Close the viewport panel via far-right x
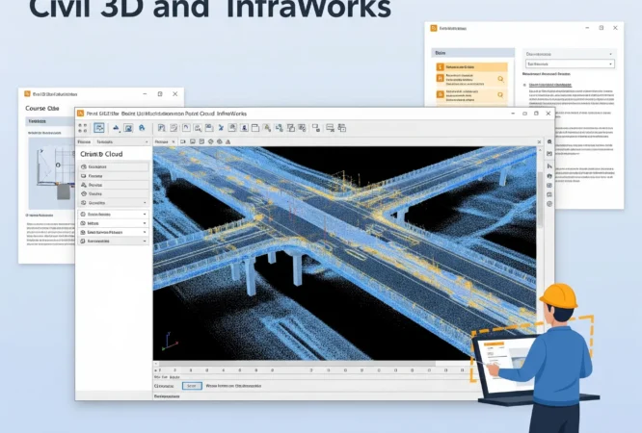This screenshot has width=642, height=433. [x=539, y=141]
